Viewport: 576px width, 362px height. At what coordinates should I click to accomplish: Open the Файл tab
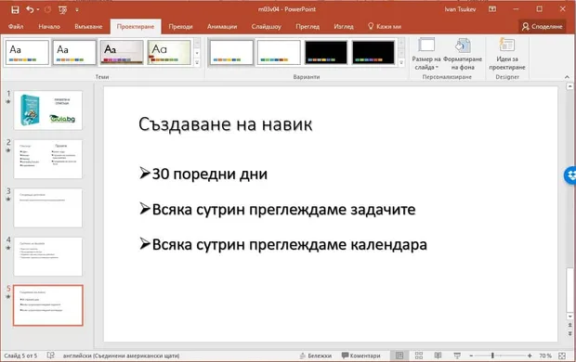[16, 26]
